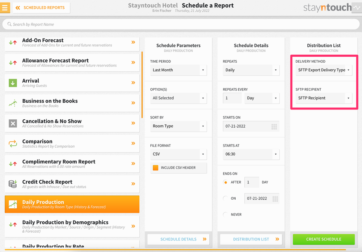Click the Cancellation & No Show X icon
362x252 pixels.
(13, 123)
